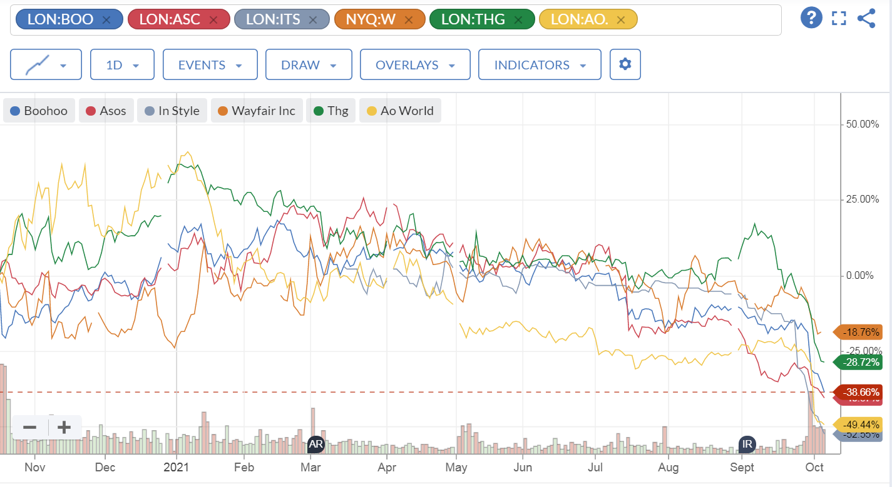Remove the LON:AO. ticker chip
The height and width of the screenshot is (487, 892).
620,19
